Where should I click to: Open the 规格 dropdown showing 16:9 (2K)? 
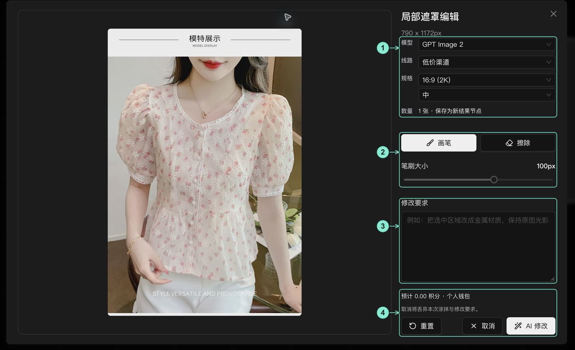click(x=487, y=80)
